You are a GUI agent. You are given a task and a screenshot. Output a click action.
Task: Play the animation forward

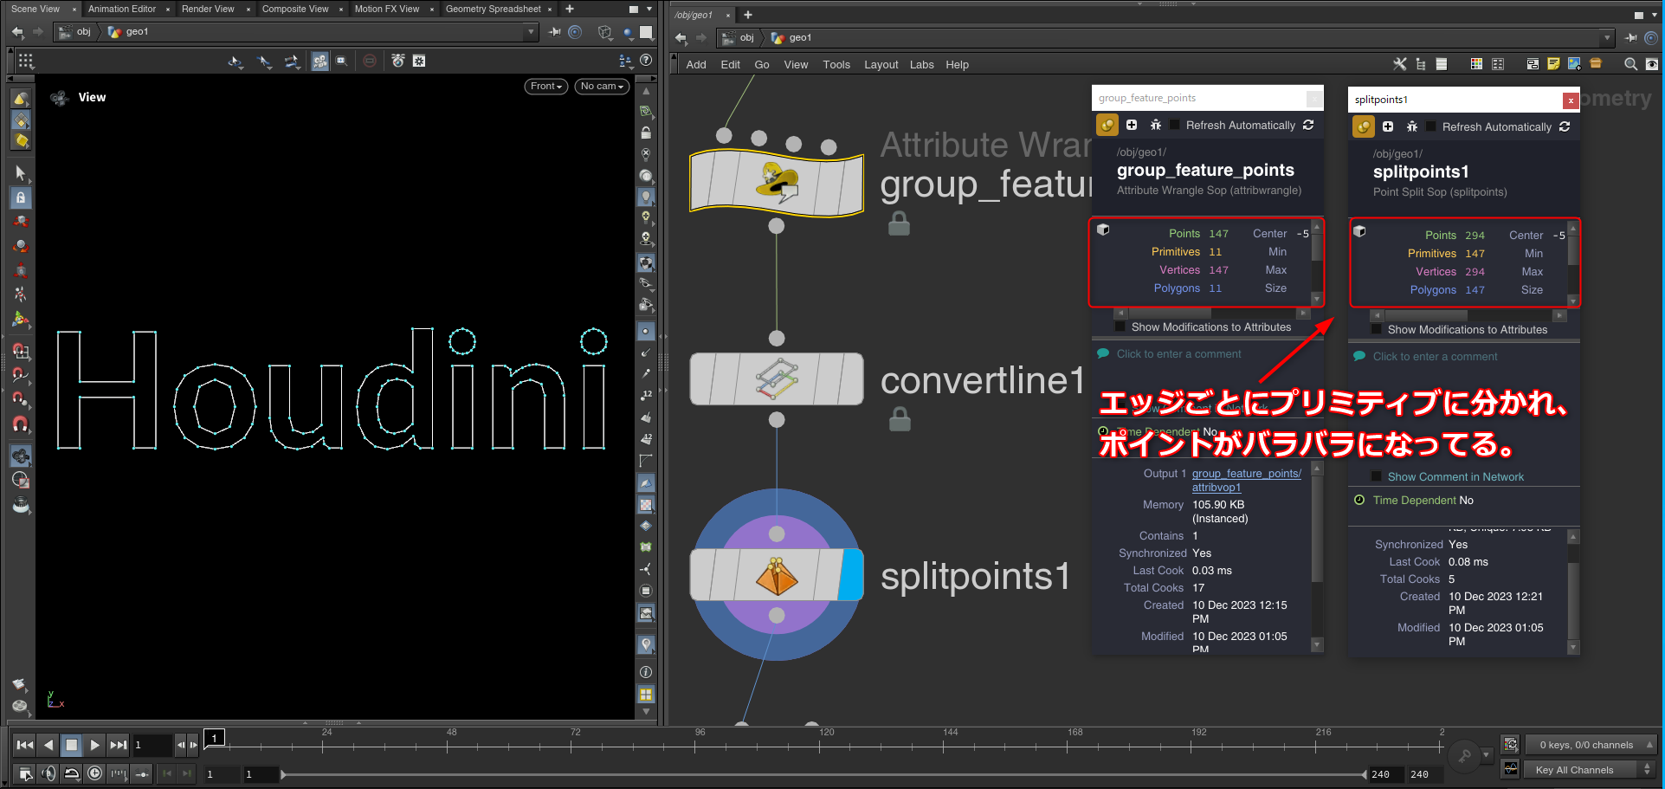tap(95, 745)
